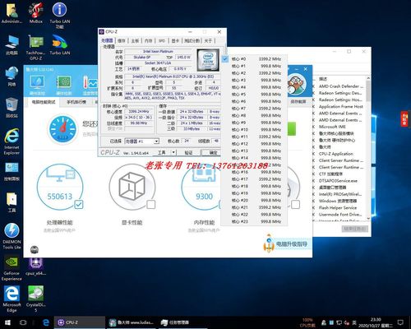Open the 此电脑 desktop icon
The width and height of the screenshot is (411, 329).
pyautogui.click(x=12, y=45)
